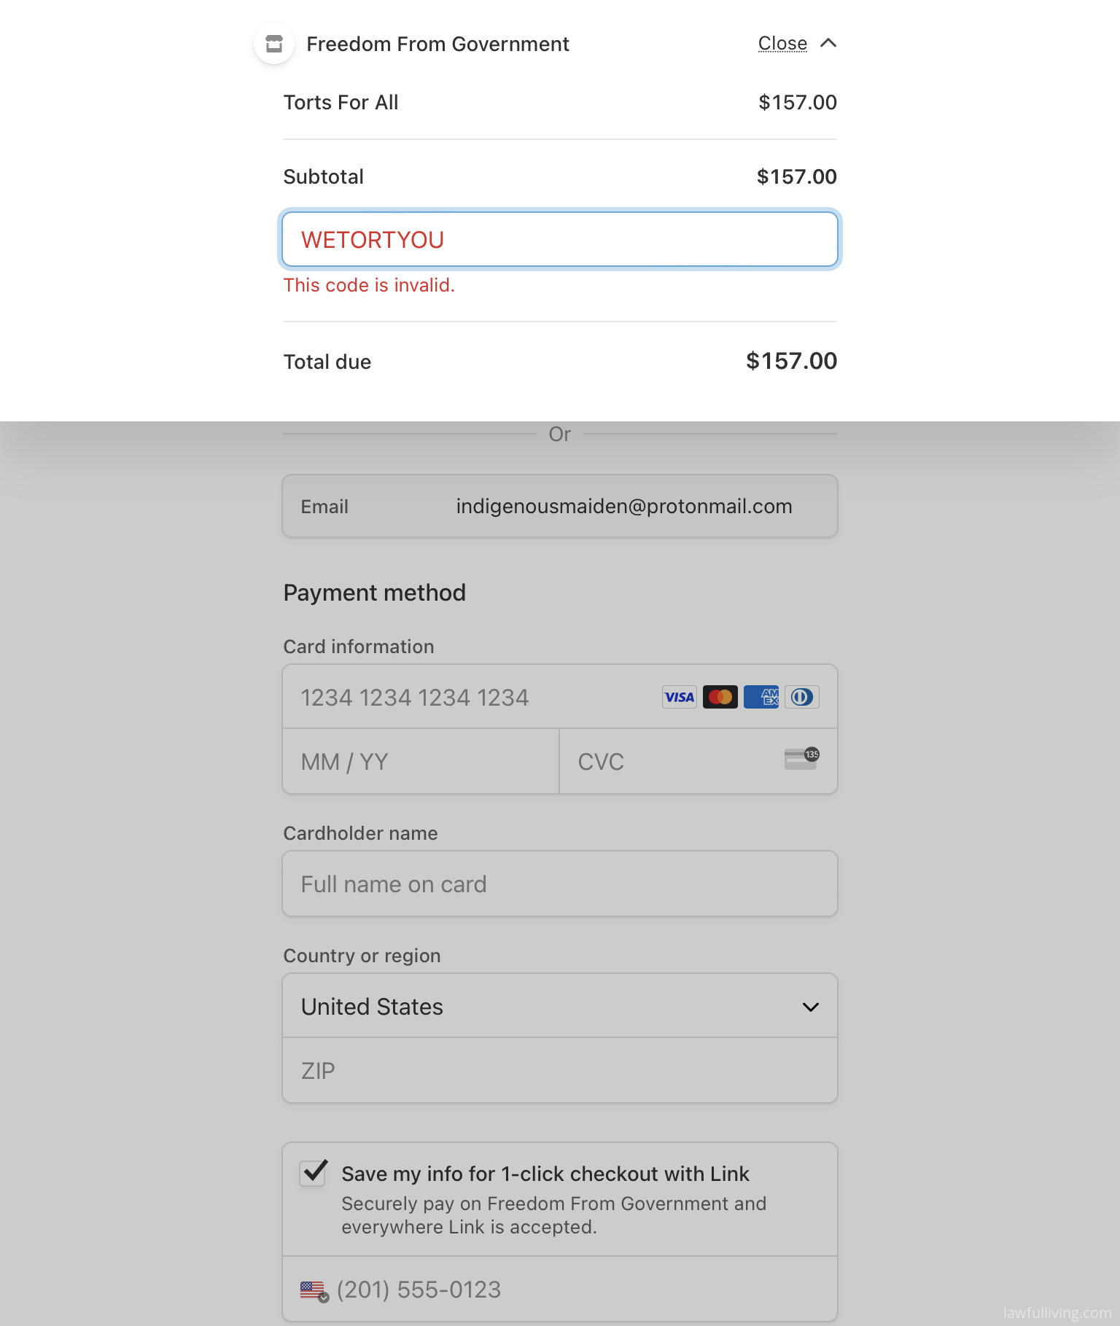Click the Diners Club logo
This screenshot has height=1326, width=1120.
pyautogui.click(x=801, y=697)
